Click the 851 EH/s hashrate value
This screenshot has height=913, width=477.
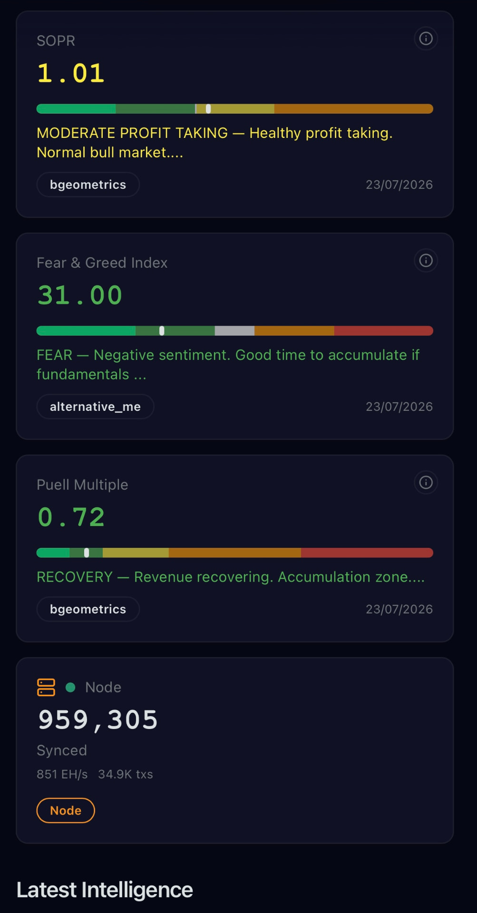(x=62, y=774)
